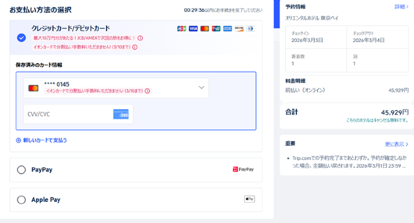Screen dimensions: 414x223
Task: Select credit/debit card payment option
Action: 22,38
